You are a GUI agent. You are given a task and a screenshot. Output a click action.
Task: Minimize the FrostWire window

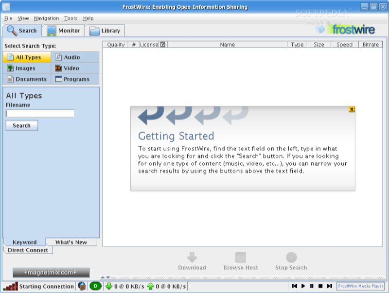364,7
